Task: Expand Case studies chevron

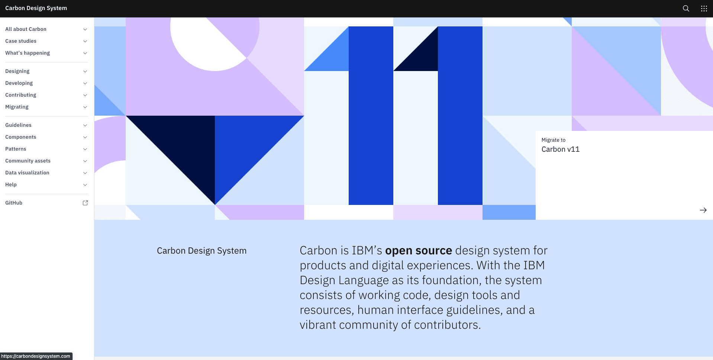Action: click(85, 41)
